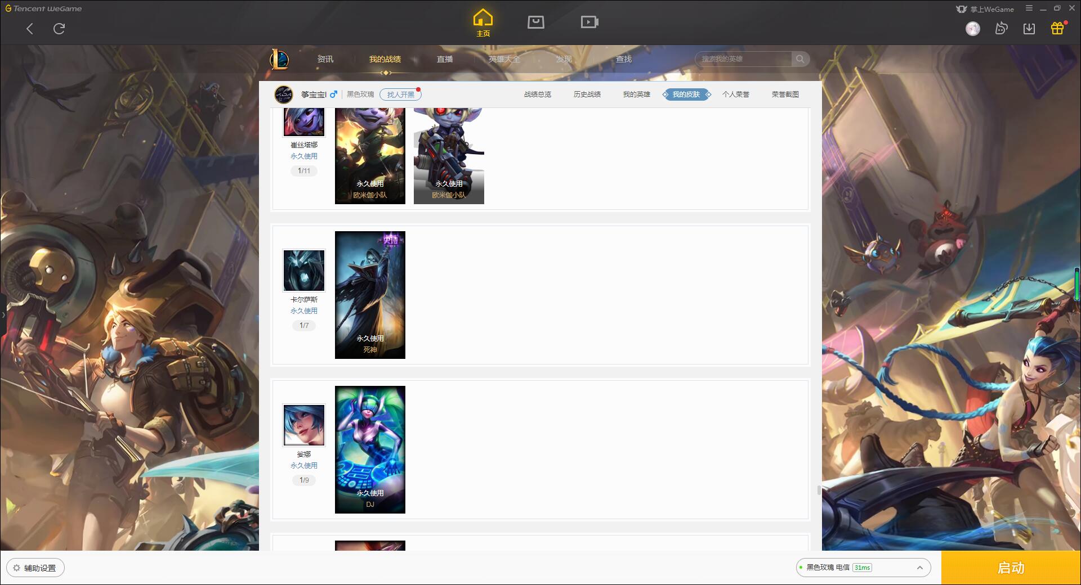Click the 娑娜 champion name
1081x585 pixels.
[304, 454]
